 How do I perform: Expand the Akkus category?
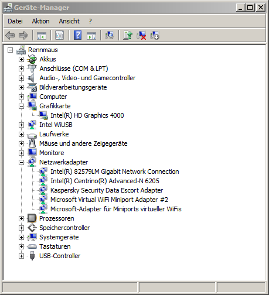click(x=21, y=60)
